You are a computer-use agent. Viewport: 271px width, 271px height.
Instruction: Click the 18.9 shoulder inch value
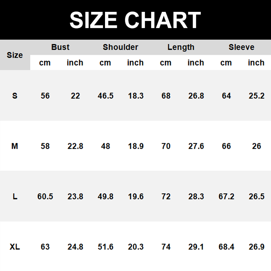135,146
